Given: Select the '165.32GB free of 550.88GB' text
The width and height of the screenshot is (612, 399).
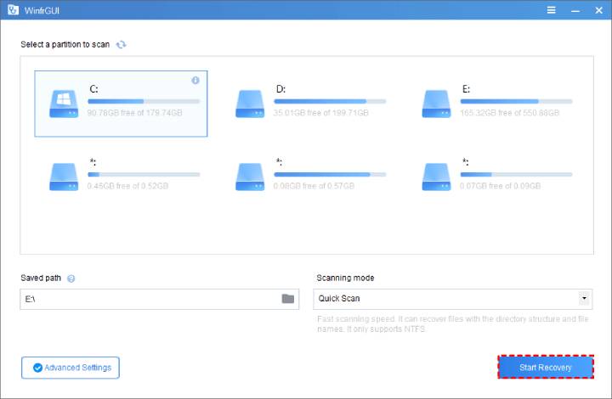Looking at the screenshot, I should [x=509, y=113].
